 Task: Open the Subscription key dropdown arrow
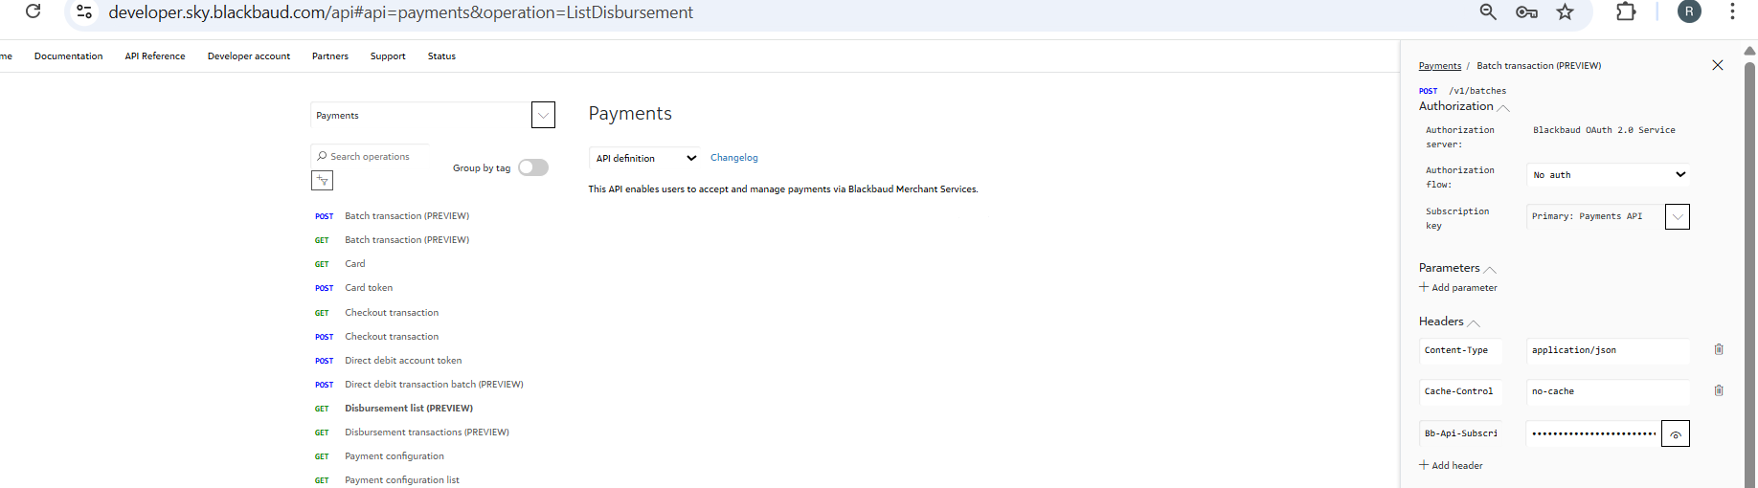click(x=1678, y=217)
